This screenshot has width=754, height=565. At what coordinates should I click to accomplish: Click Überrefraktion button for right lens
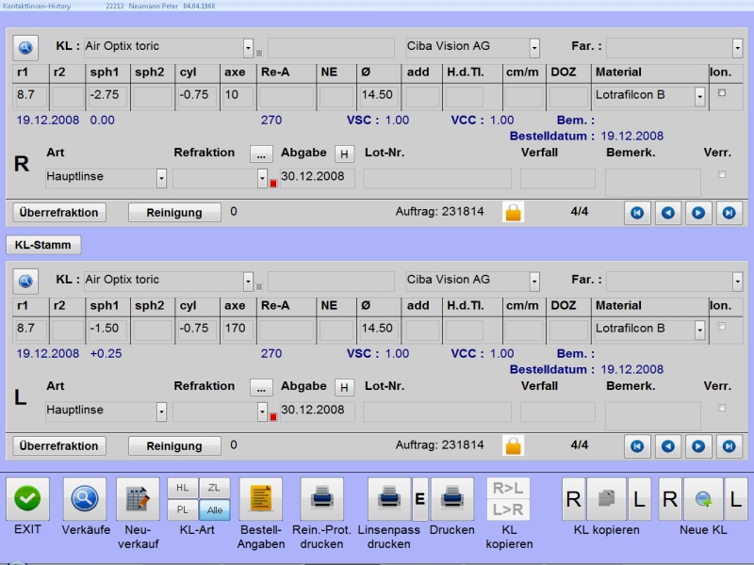click(x=59, y=213)
